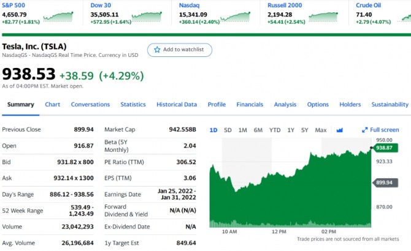The height and width of the screenshot is (251, 411).
Task: Click the star icon in Add to watchlist
Action: coord(156,50)
